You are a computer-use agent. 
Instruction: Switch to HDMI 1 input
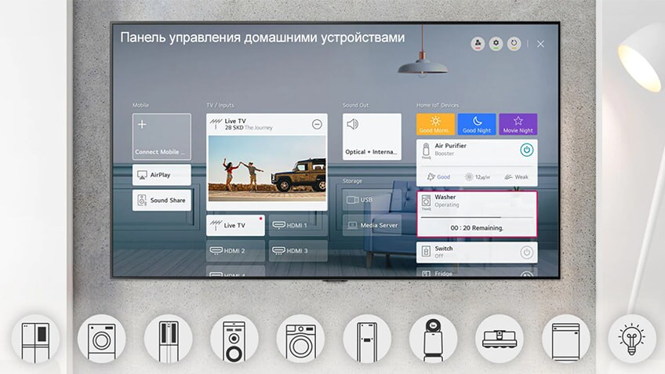tap(298, 225)
